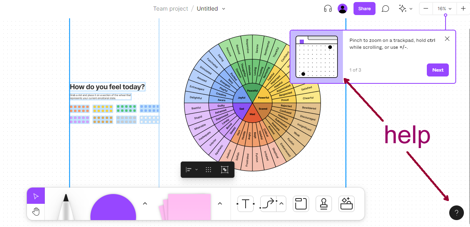Expand the connector options chevron
470x227 pixels.
coord(281,204)
